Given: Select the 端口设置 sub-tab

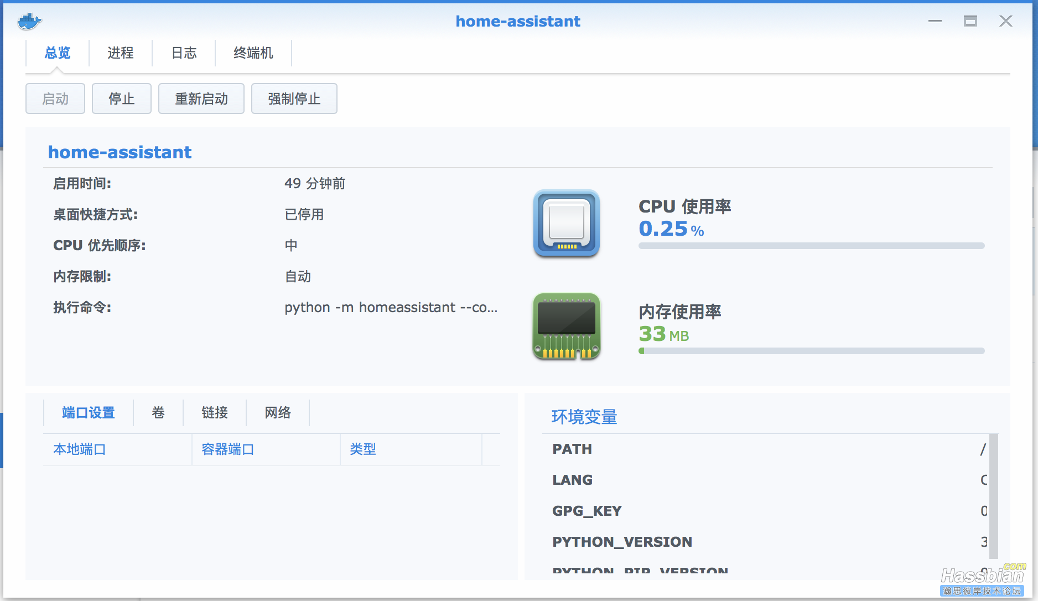Looking at the screenshot, I should [x=89, y=413].
